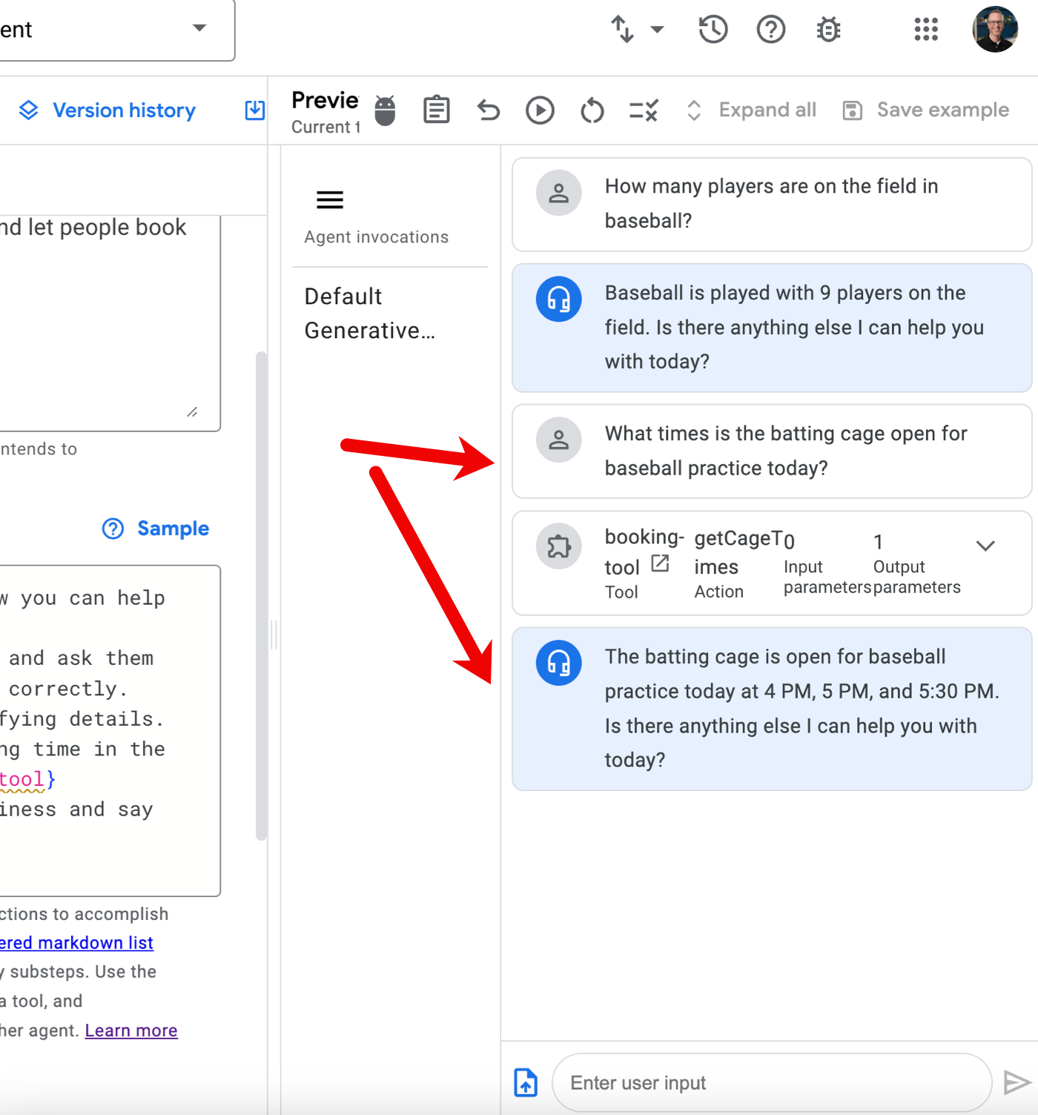The height and width of the screenshot is (1115, 1038).
Task: Open the agent dropdown at top left
Action: click(199, 28)
